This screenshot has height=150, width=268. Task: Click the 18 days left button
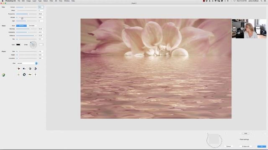pos(246,146)
